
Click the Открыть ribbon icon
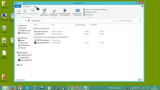24,11
